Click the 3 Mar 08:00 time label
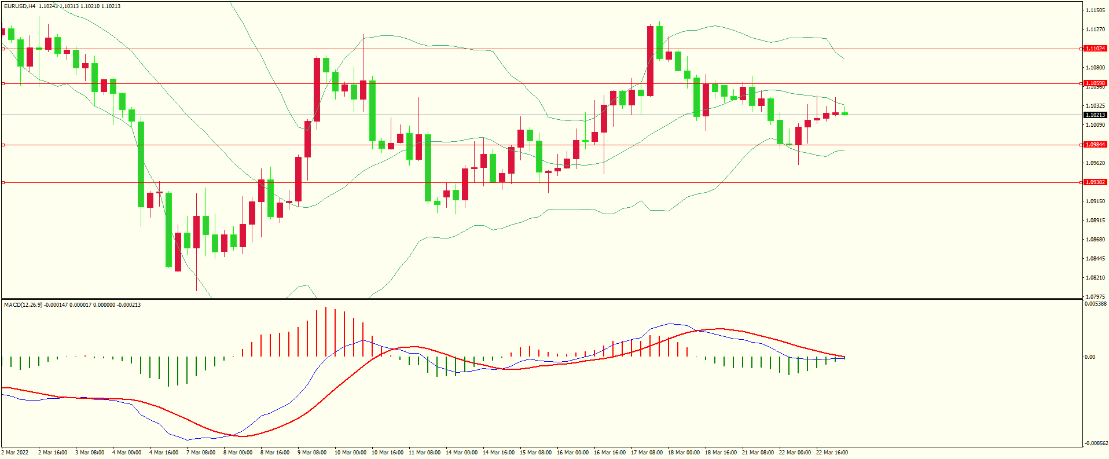 coord(90,453)
